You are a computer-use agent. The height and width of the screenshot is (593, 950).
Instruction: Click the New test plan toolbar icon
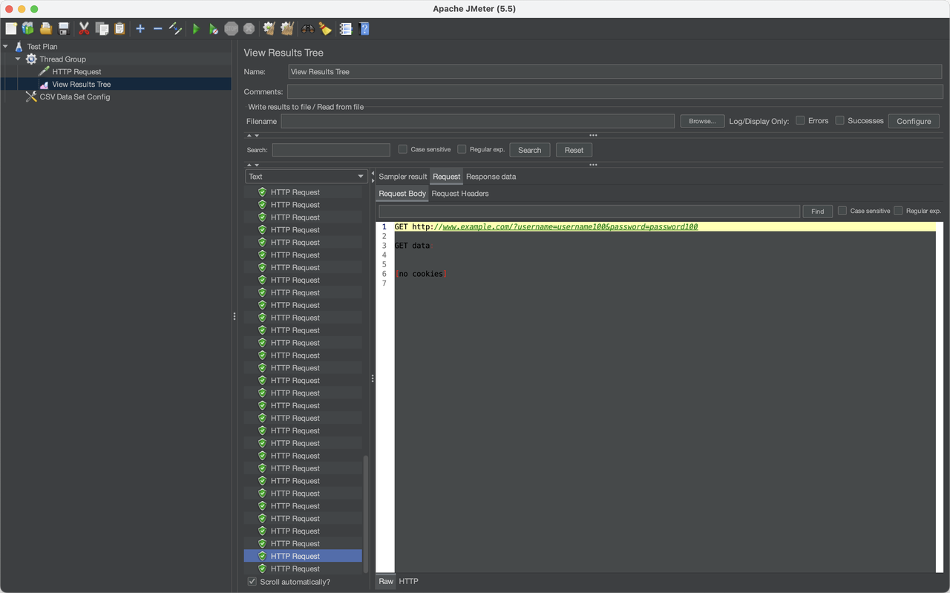pos(11,29)
